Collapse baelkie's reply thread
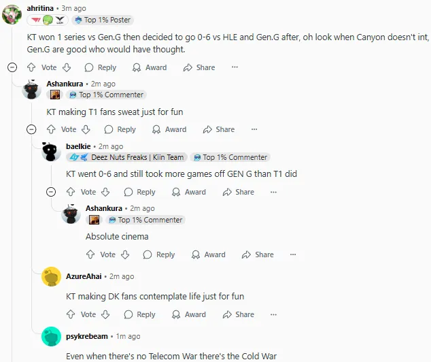Viewport: 431px width, 362px height. click(x=51, y=192)
